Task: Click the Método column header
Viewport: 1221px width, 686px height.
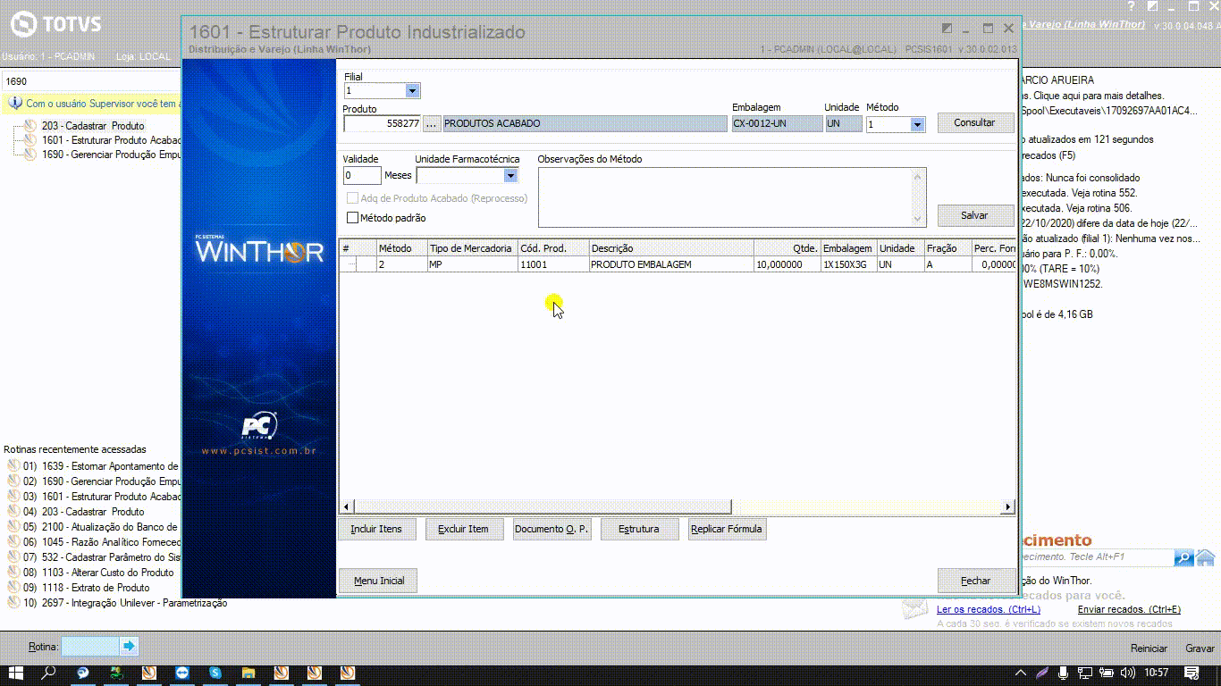Action: tap(401, 248)
